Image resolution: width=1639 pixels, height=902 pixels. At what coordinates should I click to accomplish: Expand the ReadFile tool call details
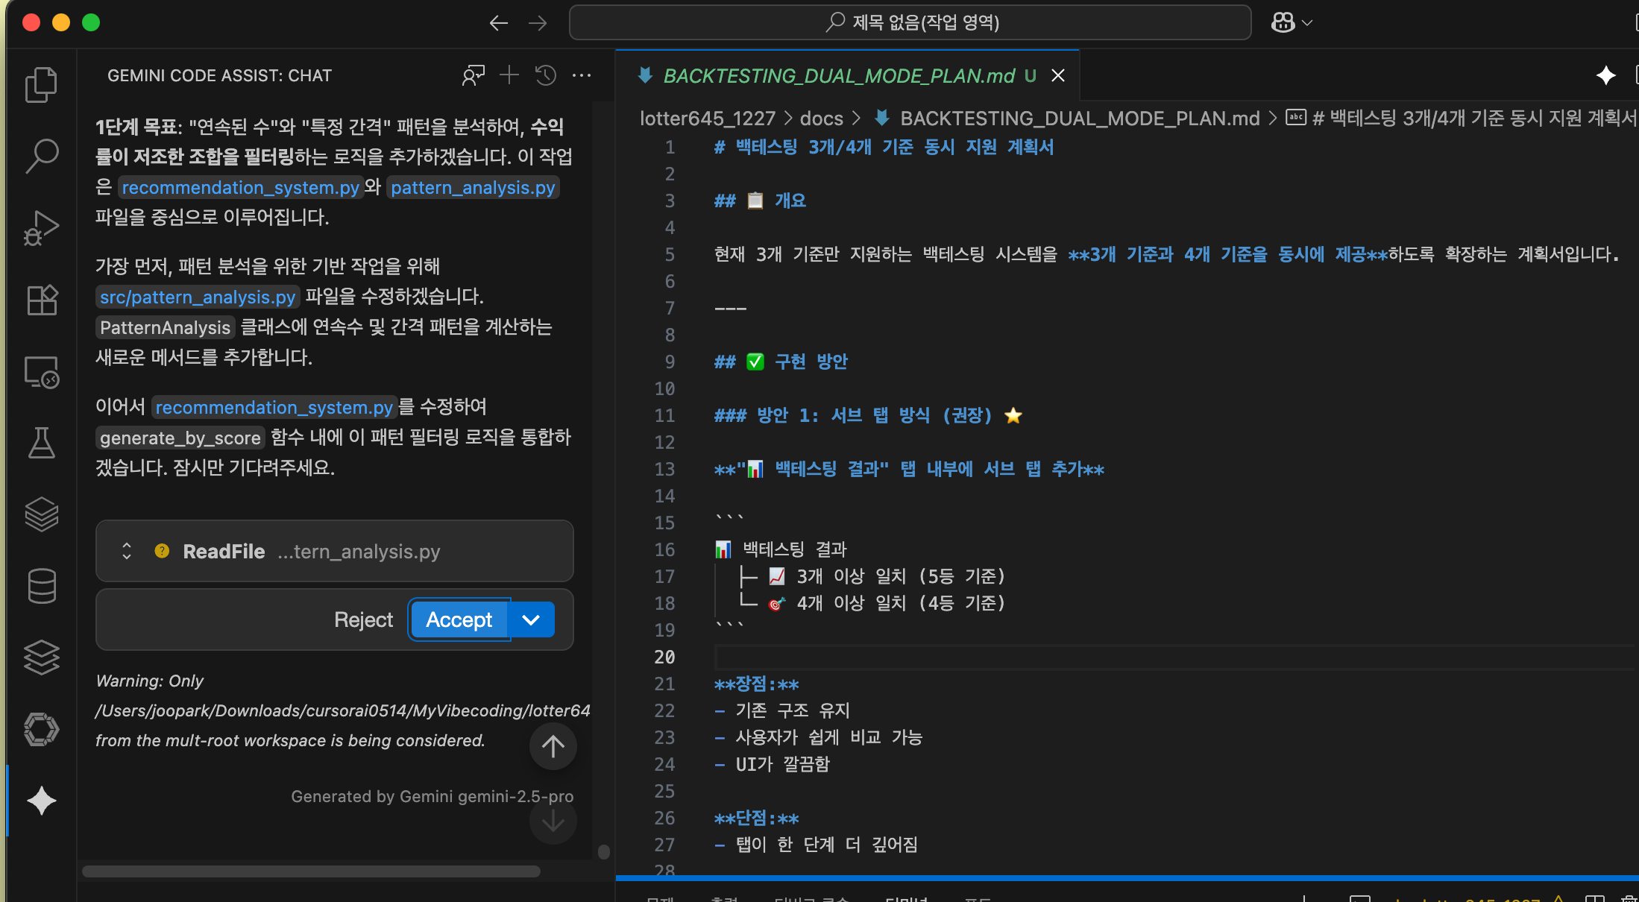[x=127, y=551]
